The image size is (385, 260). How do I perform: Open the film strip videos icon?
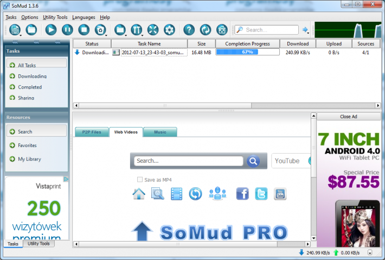click(x=176, y=194)
